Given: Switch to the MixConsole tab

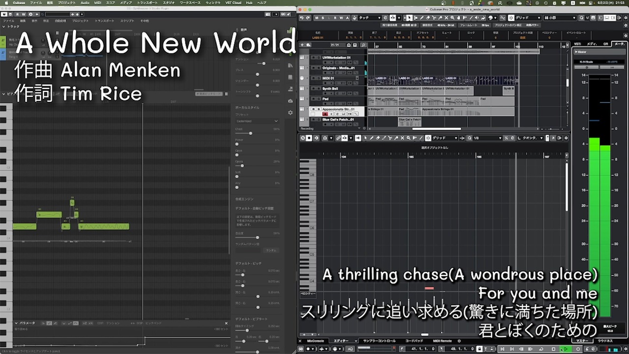Looking at the screenshot, I should coord(315,341).
